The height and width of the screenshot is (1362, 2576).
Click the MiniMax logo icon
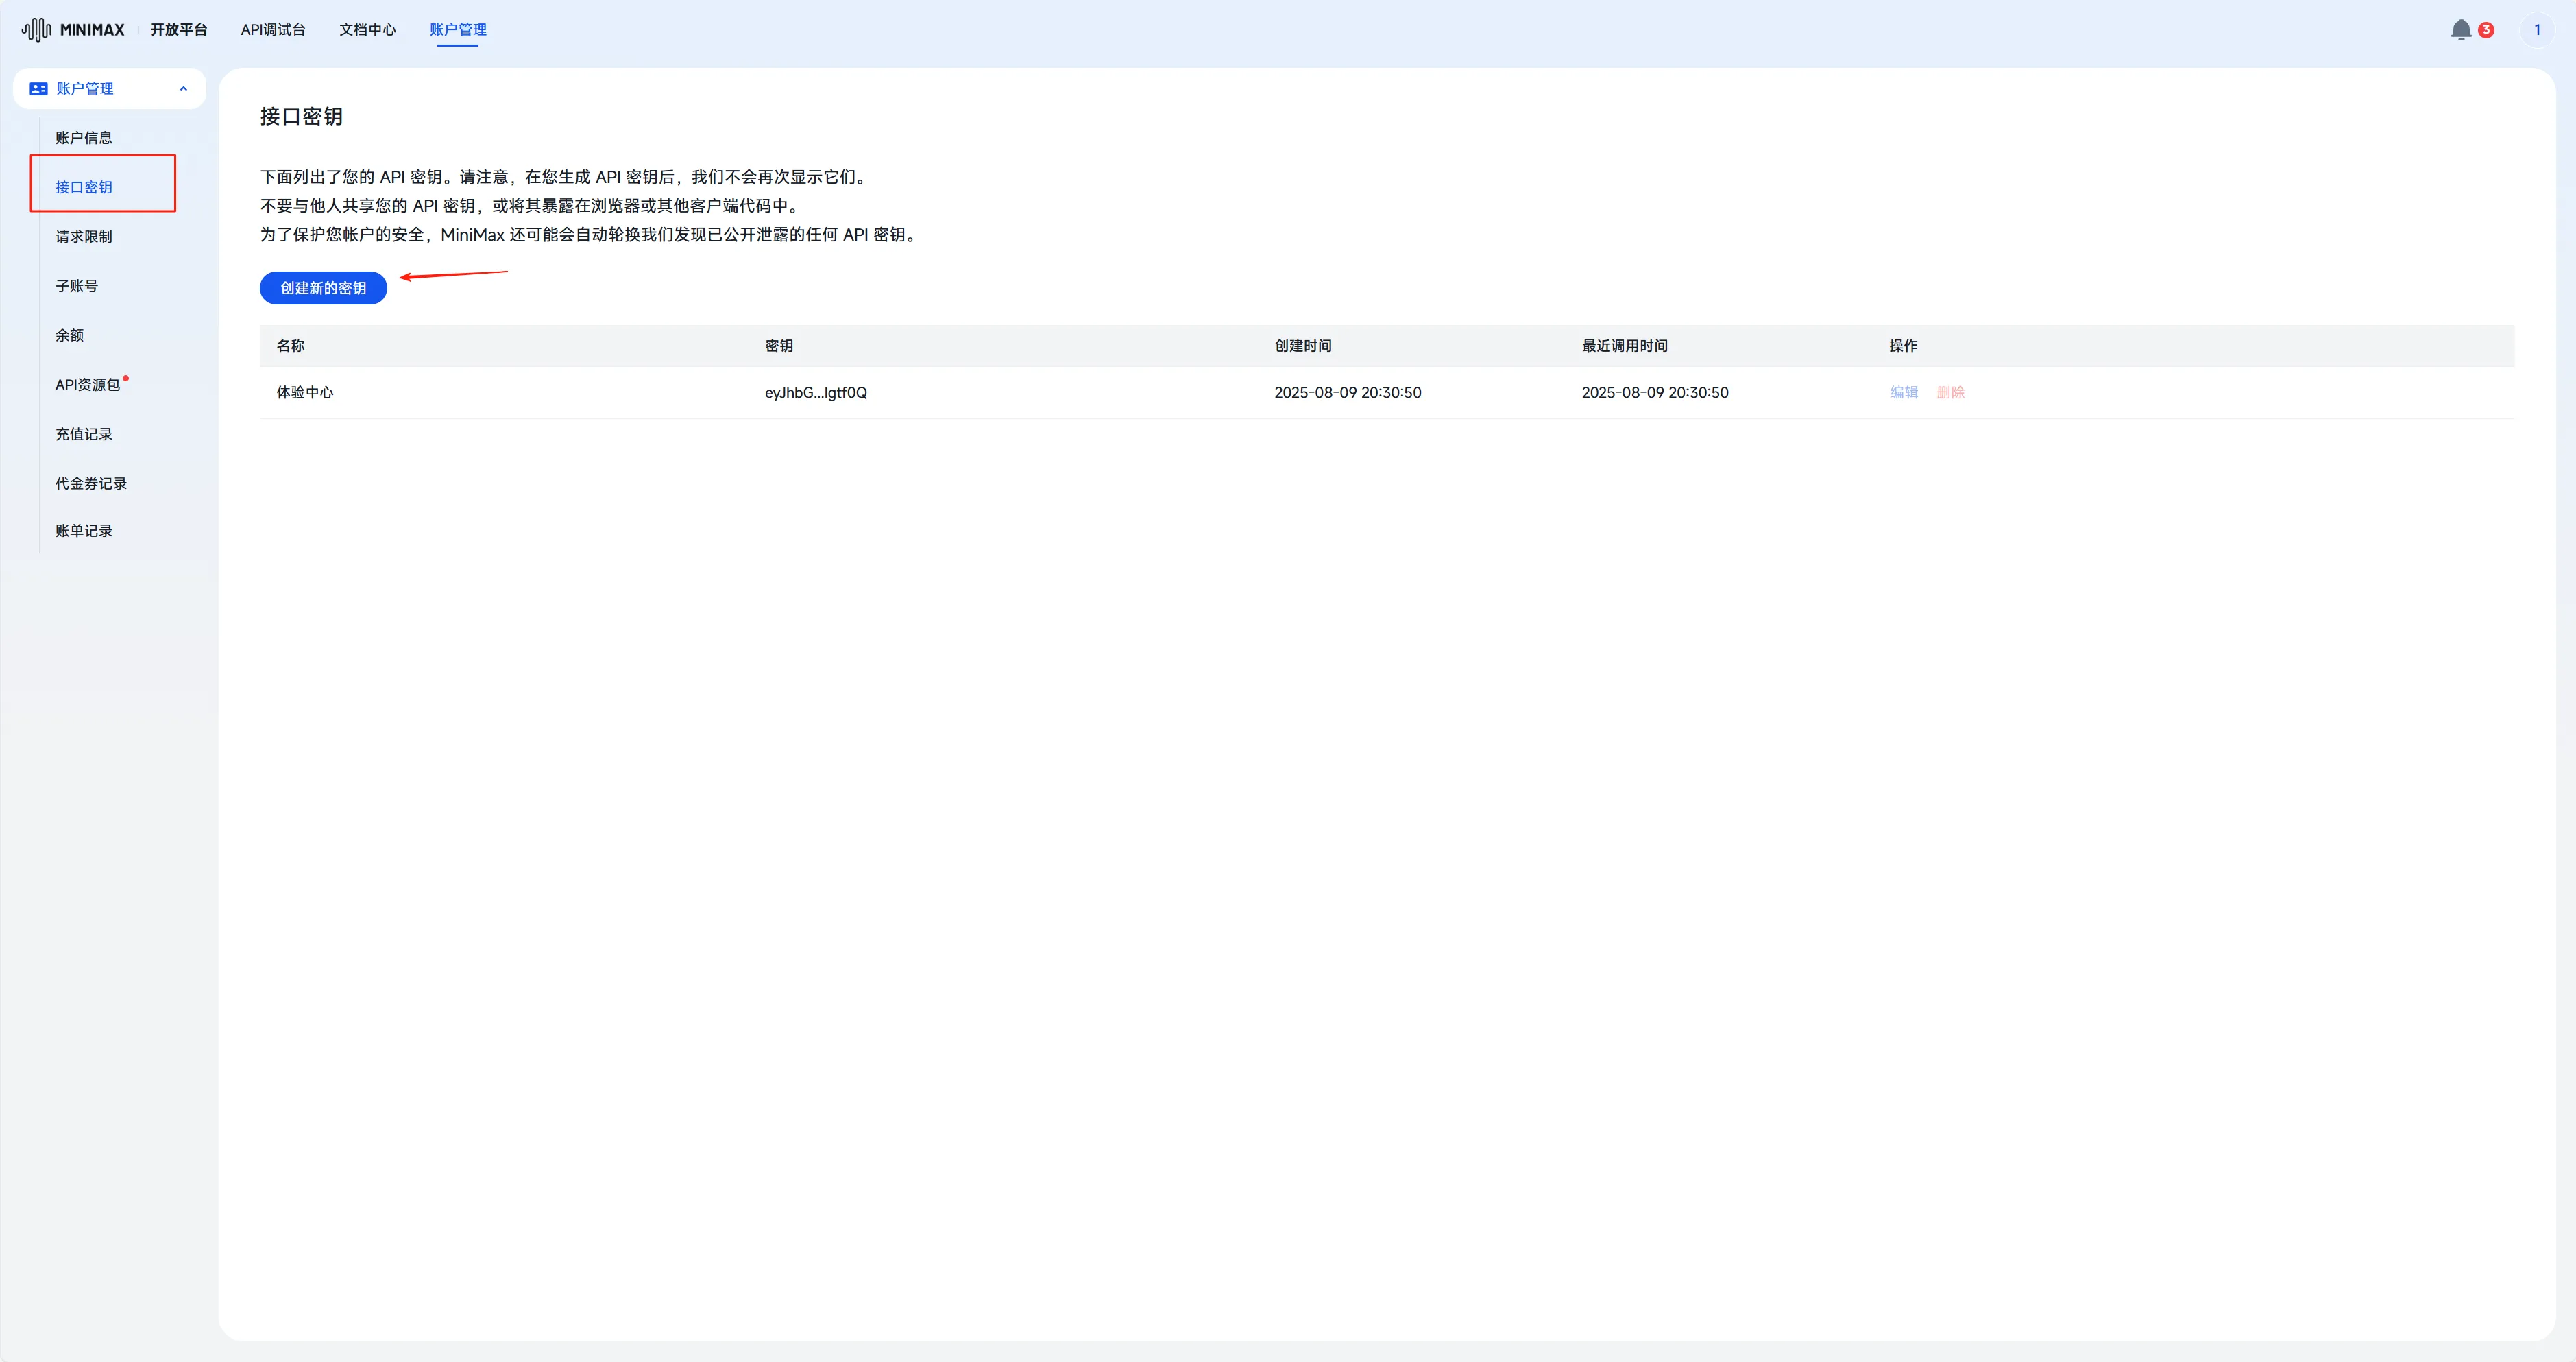[x=36, y=30]
